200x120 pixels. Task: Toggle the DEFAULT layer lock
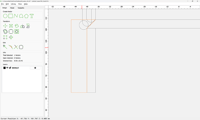10,68
